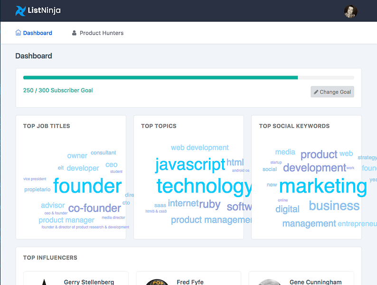Screen dimensions: 377x285
Task: Click the Dashboard home icon
Action: (x=18, y=32)
